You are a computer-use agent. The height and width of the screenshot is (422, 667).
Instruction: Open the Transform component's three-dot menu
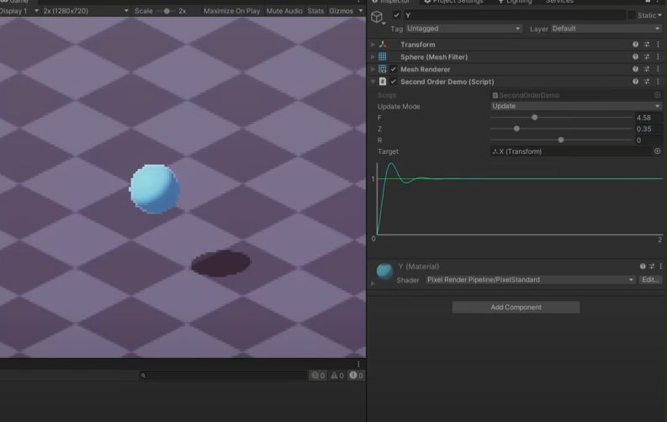point(658,45)
